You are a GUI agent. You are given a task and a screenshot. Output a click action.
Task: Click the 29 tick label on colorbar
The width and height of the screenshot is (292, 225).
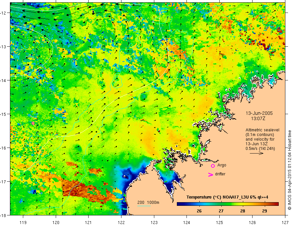pos(264,211)
